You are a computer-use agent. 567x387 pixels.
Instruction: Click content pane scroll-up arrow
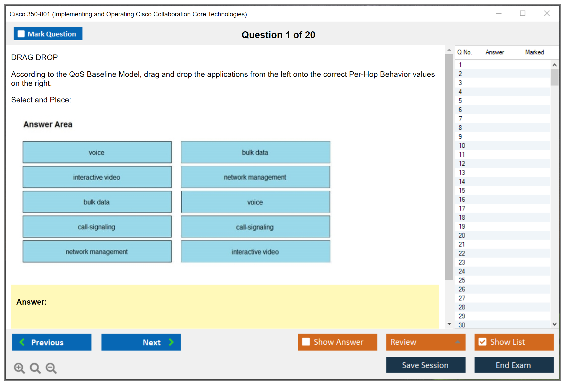(x=449, y=50)
